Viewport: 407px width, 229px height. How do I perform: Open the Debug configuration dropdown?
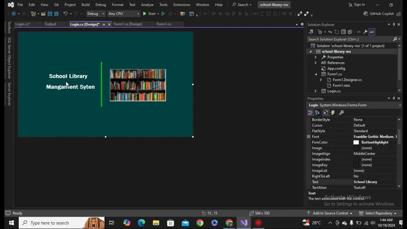click(96, 14)
